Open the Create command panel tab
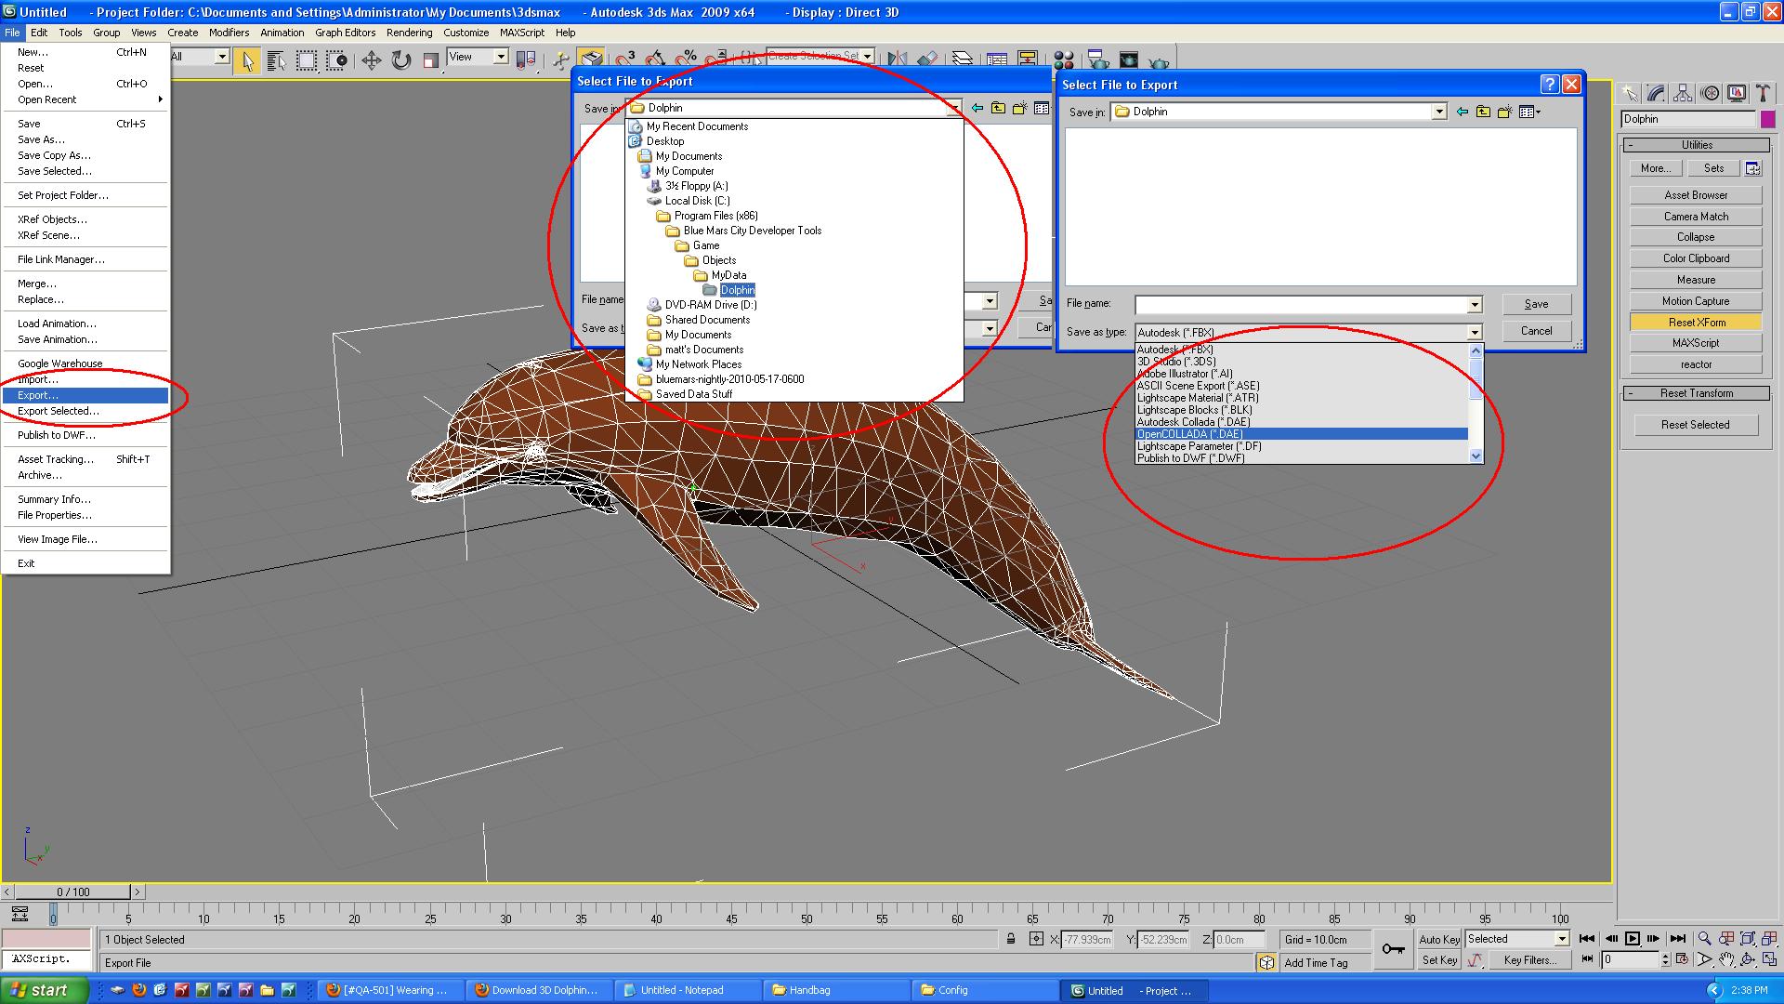1784x1004 pixels. point(1630,93)
